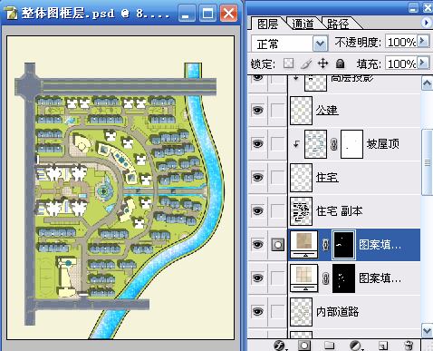Hide the 住宅 副本 layer
This screenshot has width=433, height=351.
tap(257, 210)
